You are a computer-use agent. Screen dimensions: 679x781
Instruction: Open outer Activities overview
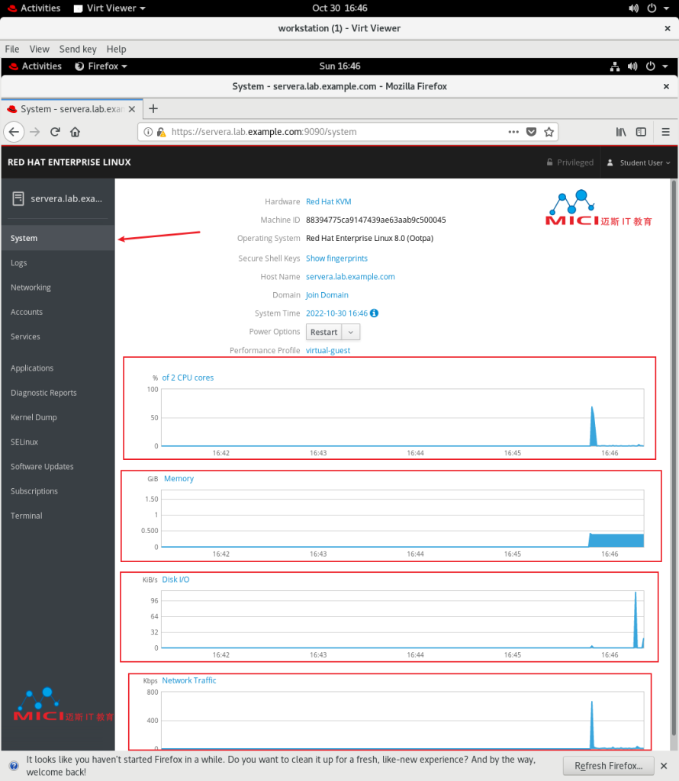point(34,8)
